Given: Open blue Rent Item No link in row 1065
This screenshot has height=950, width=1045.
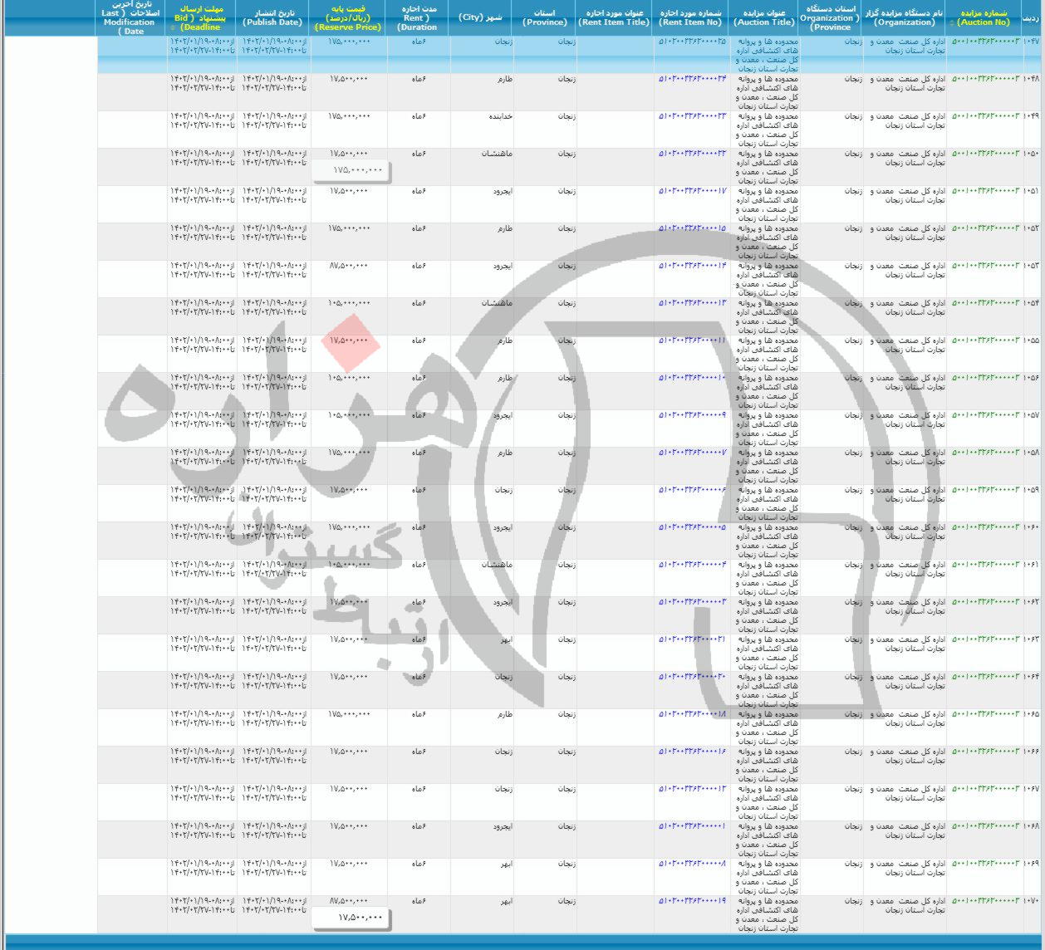Looking at the screenshot, I should [x=692, y=714].
